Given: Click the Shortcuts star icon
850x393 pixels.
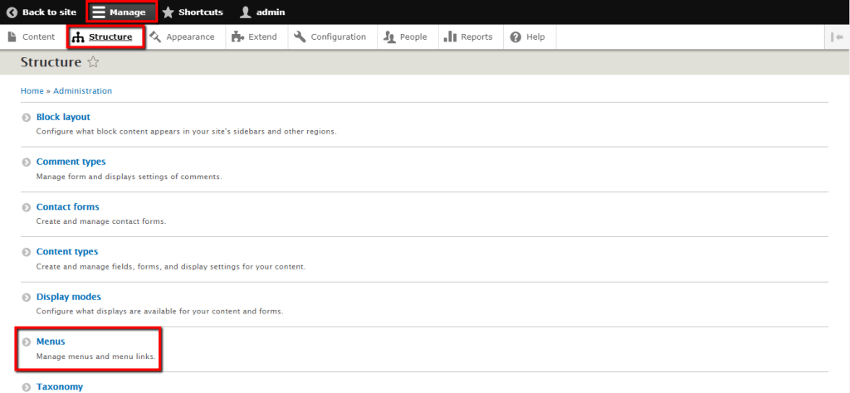Looking at the screenshot, I should pyautogui.click(x=169, y=12).
